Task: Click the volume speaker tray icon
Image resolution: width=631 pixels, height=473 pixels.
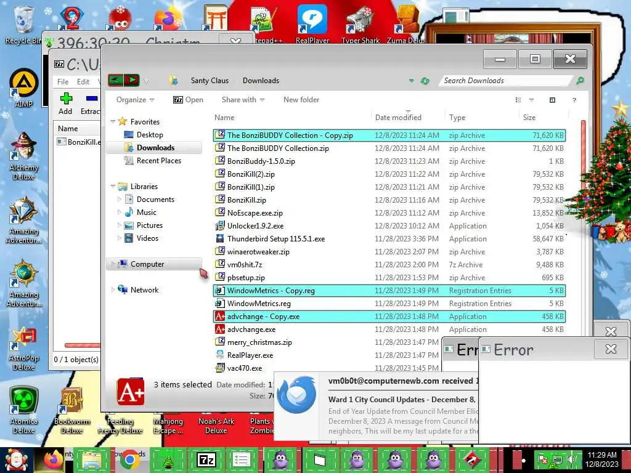Action: [x=572, y=459]
